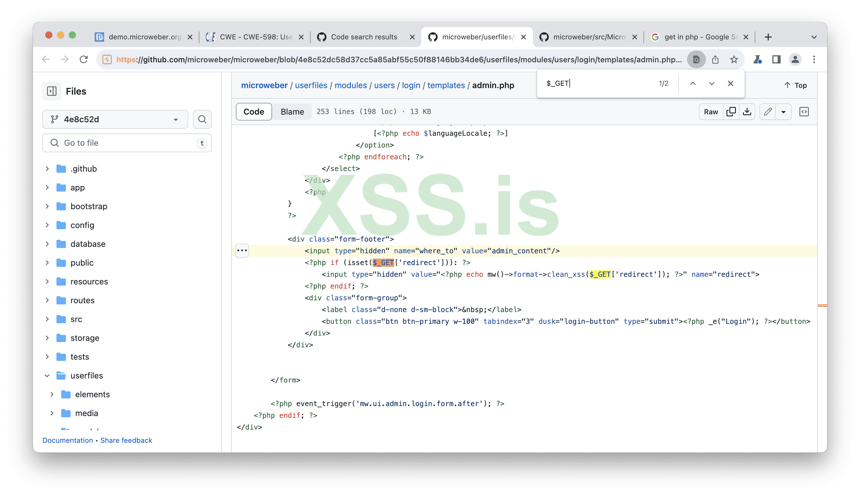Screen dimensions: 860x496
Task: Click the pencil edit file icon
Action: [768, 112]
